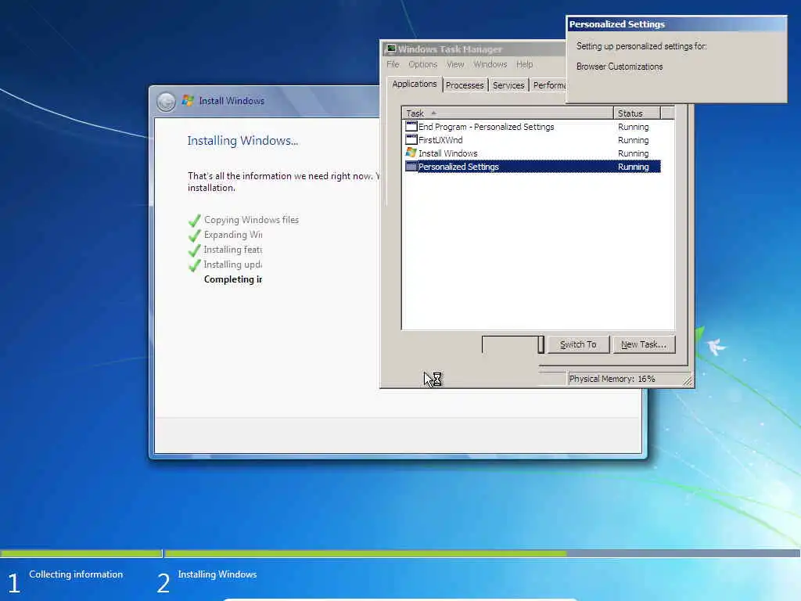Switch to the Performance tab
The image size is (801, 601).
pyautogui.click(x=548, y=85)
